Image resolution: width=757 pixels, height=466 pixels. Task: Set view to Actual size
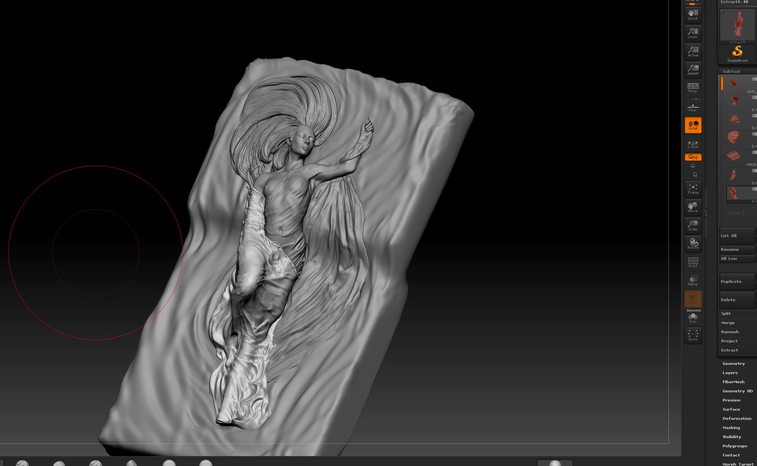tap(693, 51)
